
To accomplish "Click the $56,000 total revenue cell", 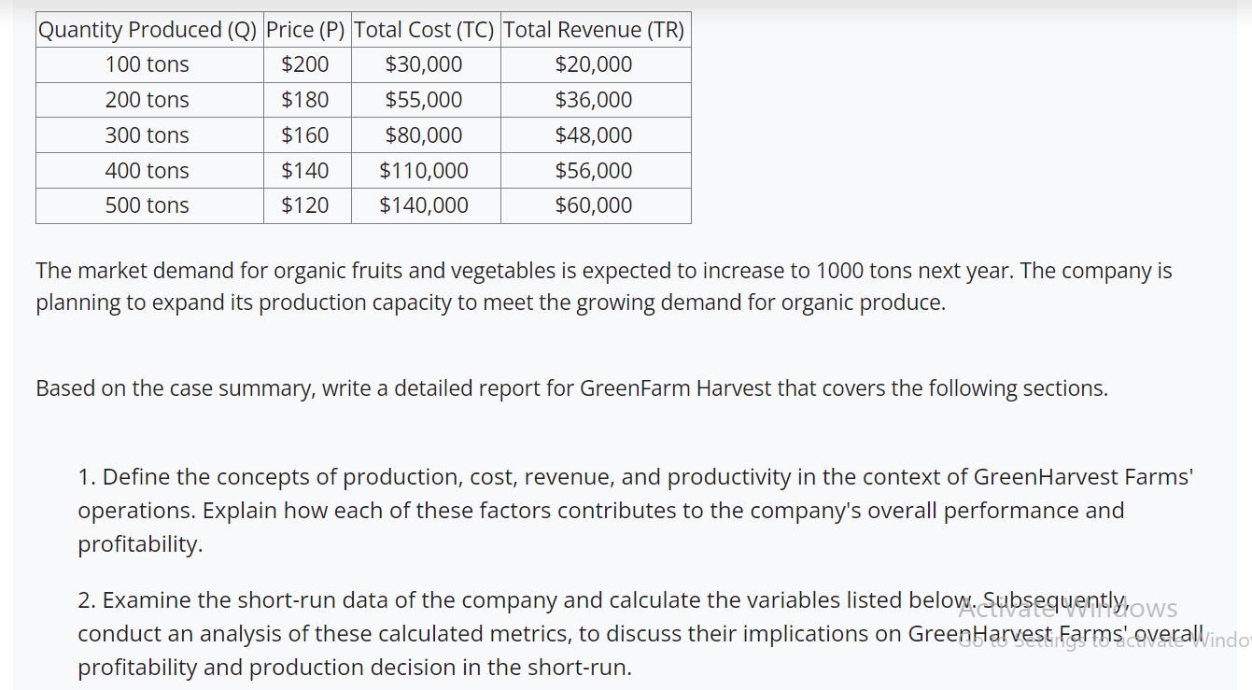I will coord(594,171).
